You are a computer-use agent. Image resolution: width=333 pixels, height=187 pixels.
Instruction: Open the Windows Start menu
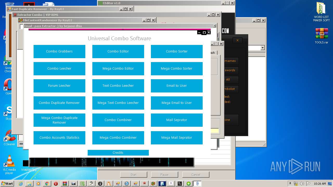click(x=7, y=183)
